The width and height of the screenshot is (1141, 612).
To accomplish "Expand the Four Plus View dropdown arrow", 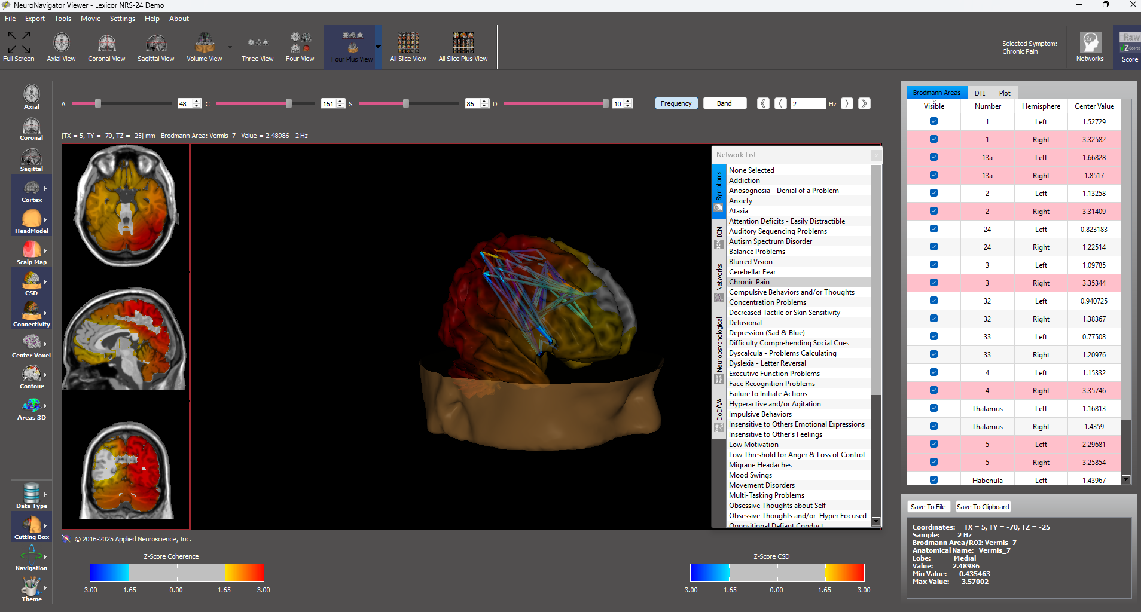I will [378, 47].
